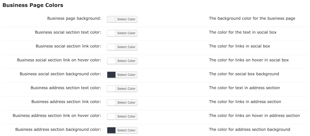Click the white social section text swatch
The height and width of the screenshot is (136, 310).
click(111, 33)
